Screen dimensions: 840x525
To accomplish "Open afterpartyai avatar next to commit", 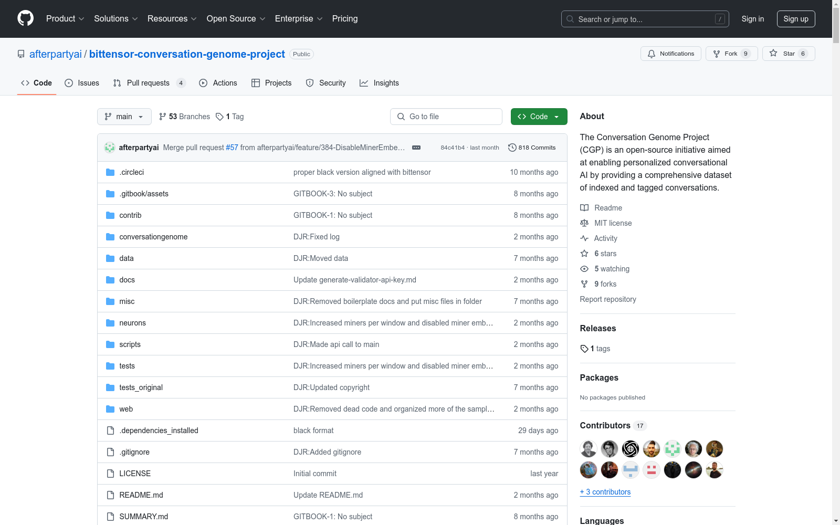I will pos(110,148).
